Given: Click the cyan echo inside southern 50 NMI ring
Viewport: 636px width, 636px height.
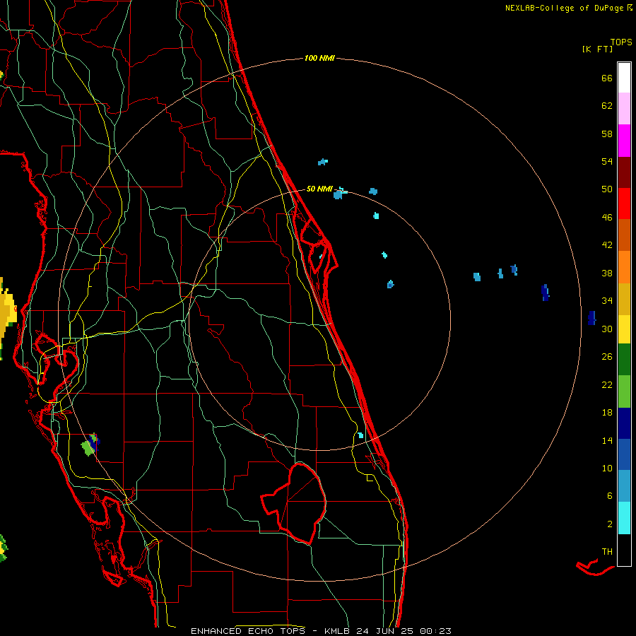Looking at the screenshot, I should (360, 435).
